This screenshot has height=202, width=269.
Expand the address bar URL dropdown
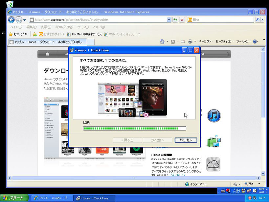169,20
